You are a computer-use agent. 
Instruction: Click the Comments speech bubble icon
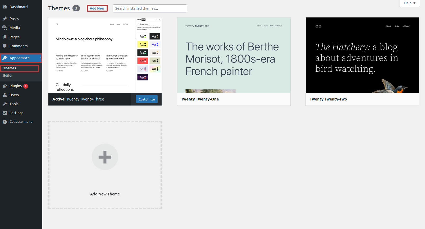coord(5,46)
